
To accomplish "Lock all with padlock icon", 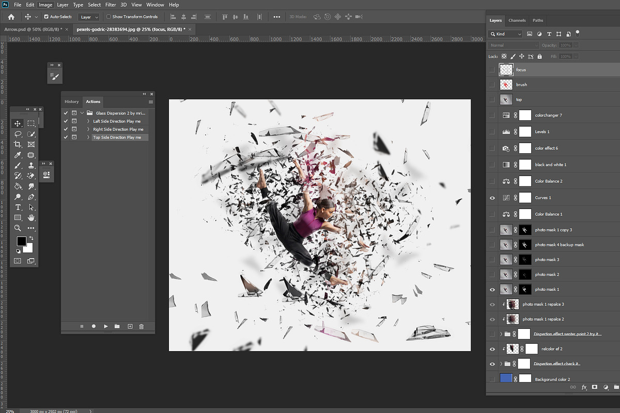I will pyautogui.click(x=539, y=56).
